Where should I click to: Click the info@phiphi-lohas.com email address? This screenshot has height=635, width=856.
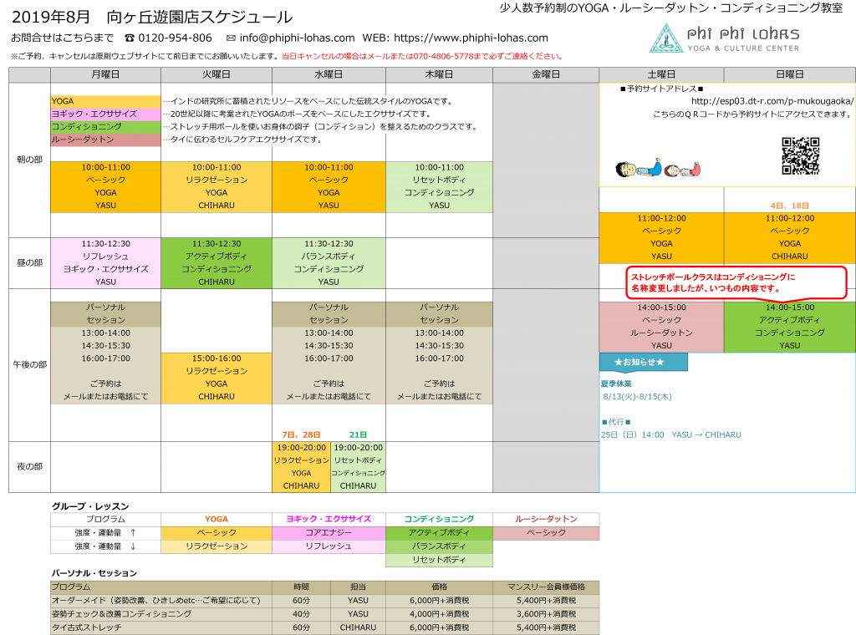tap(297, 38)
